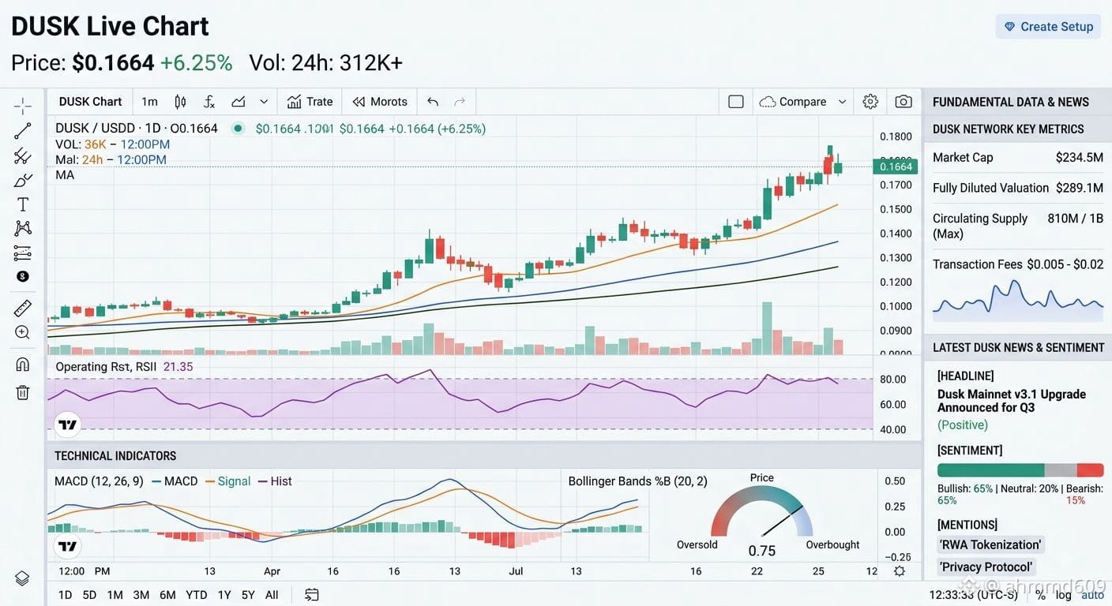
Task: Activate the zoom in tool
Action: pos(22,332)
